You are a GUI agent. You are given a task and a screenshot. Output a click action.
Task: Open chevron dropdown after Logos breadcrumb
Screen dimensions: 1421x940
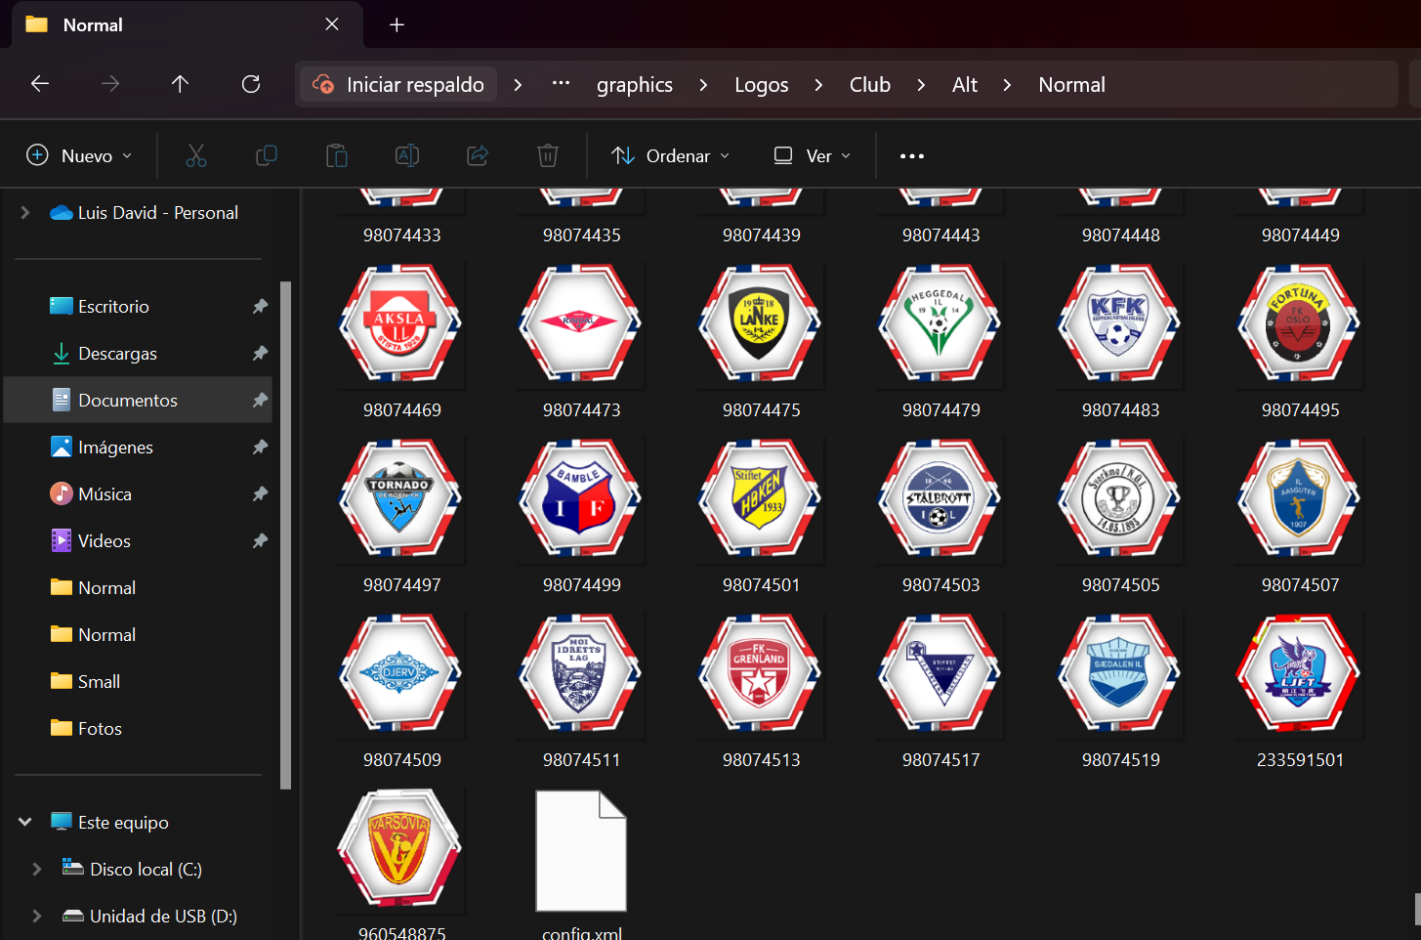pyautogui.click(x=818, y=85)
